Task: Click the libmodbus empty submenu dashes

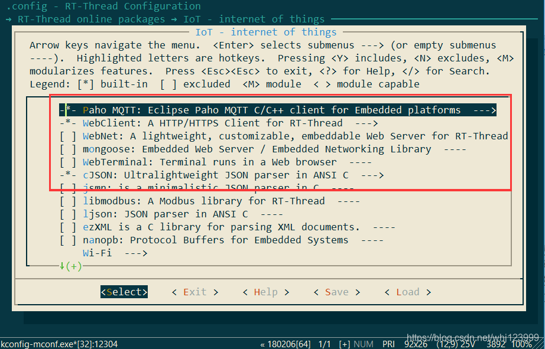Action: coord(349,201)
